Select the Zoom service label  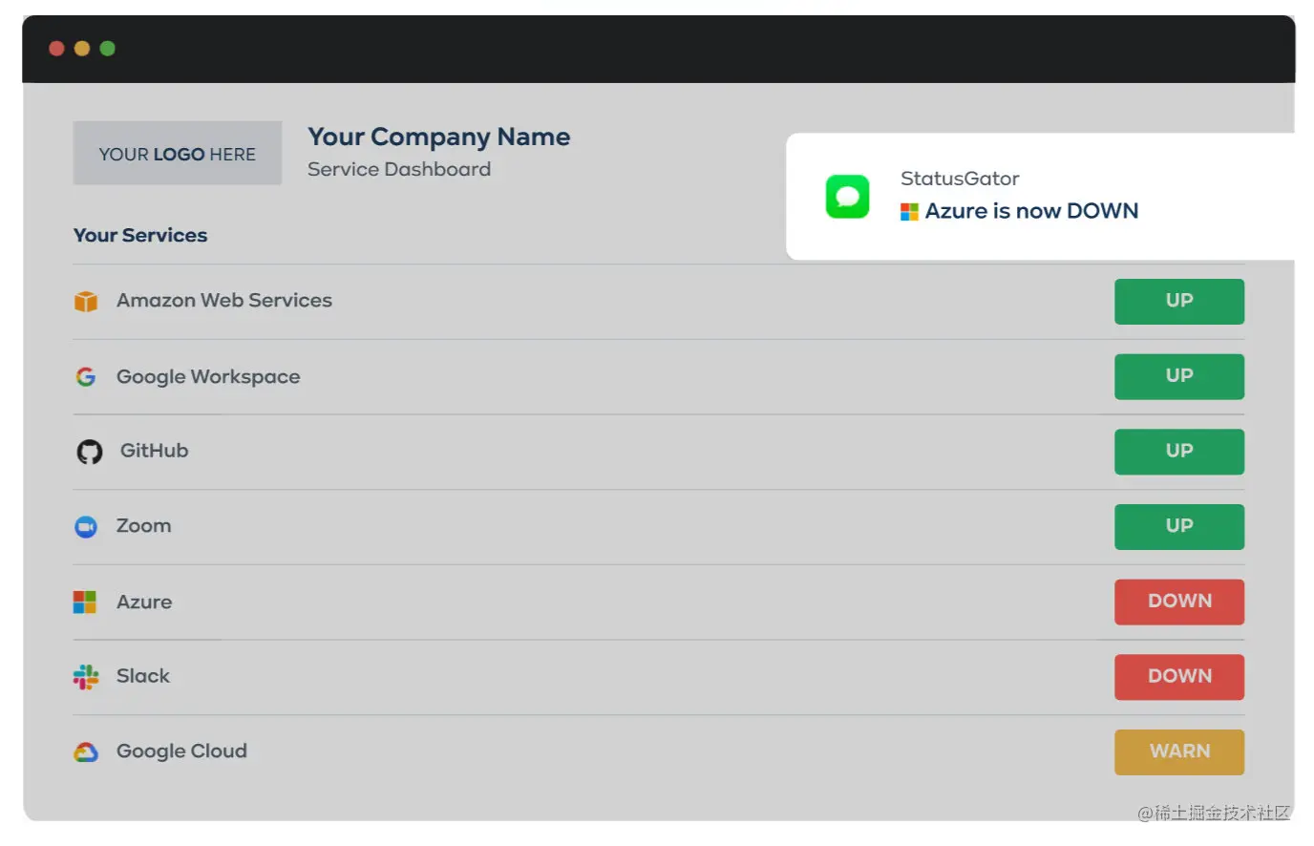143,526
